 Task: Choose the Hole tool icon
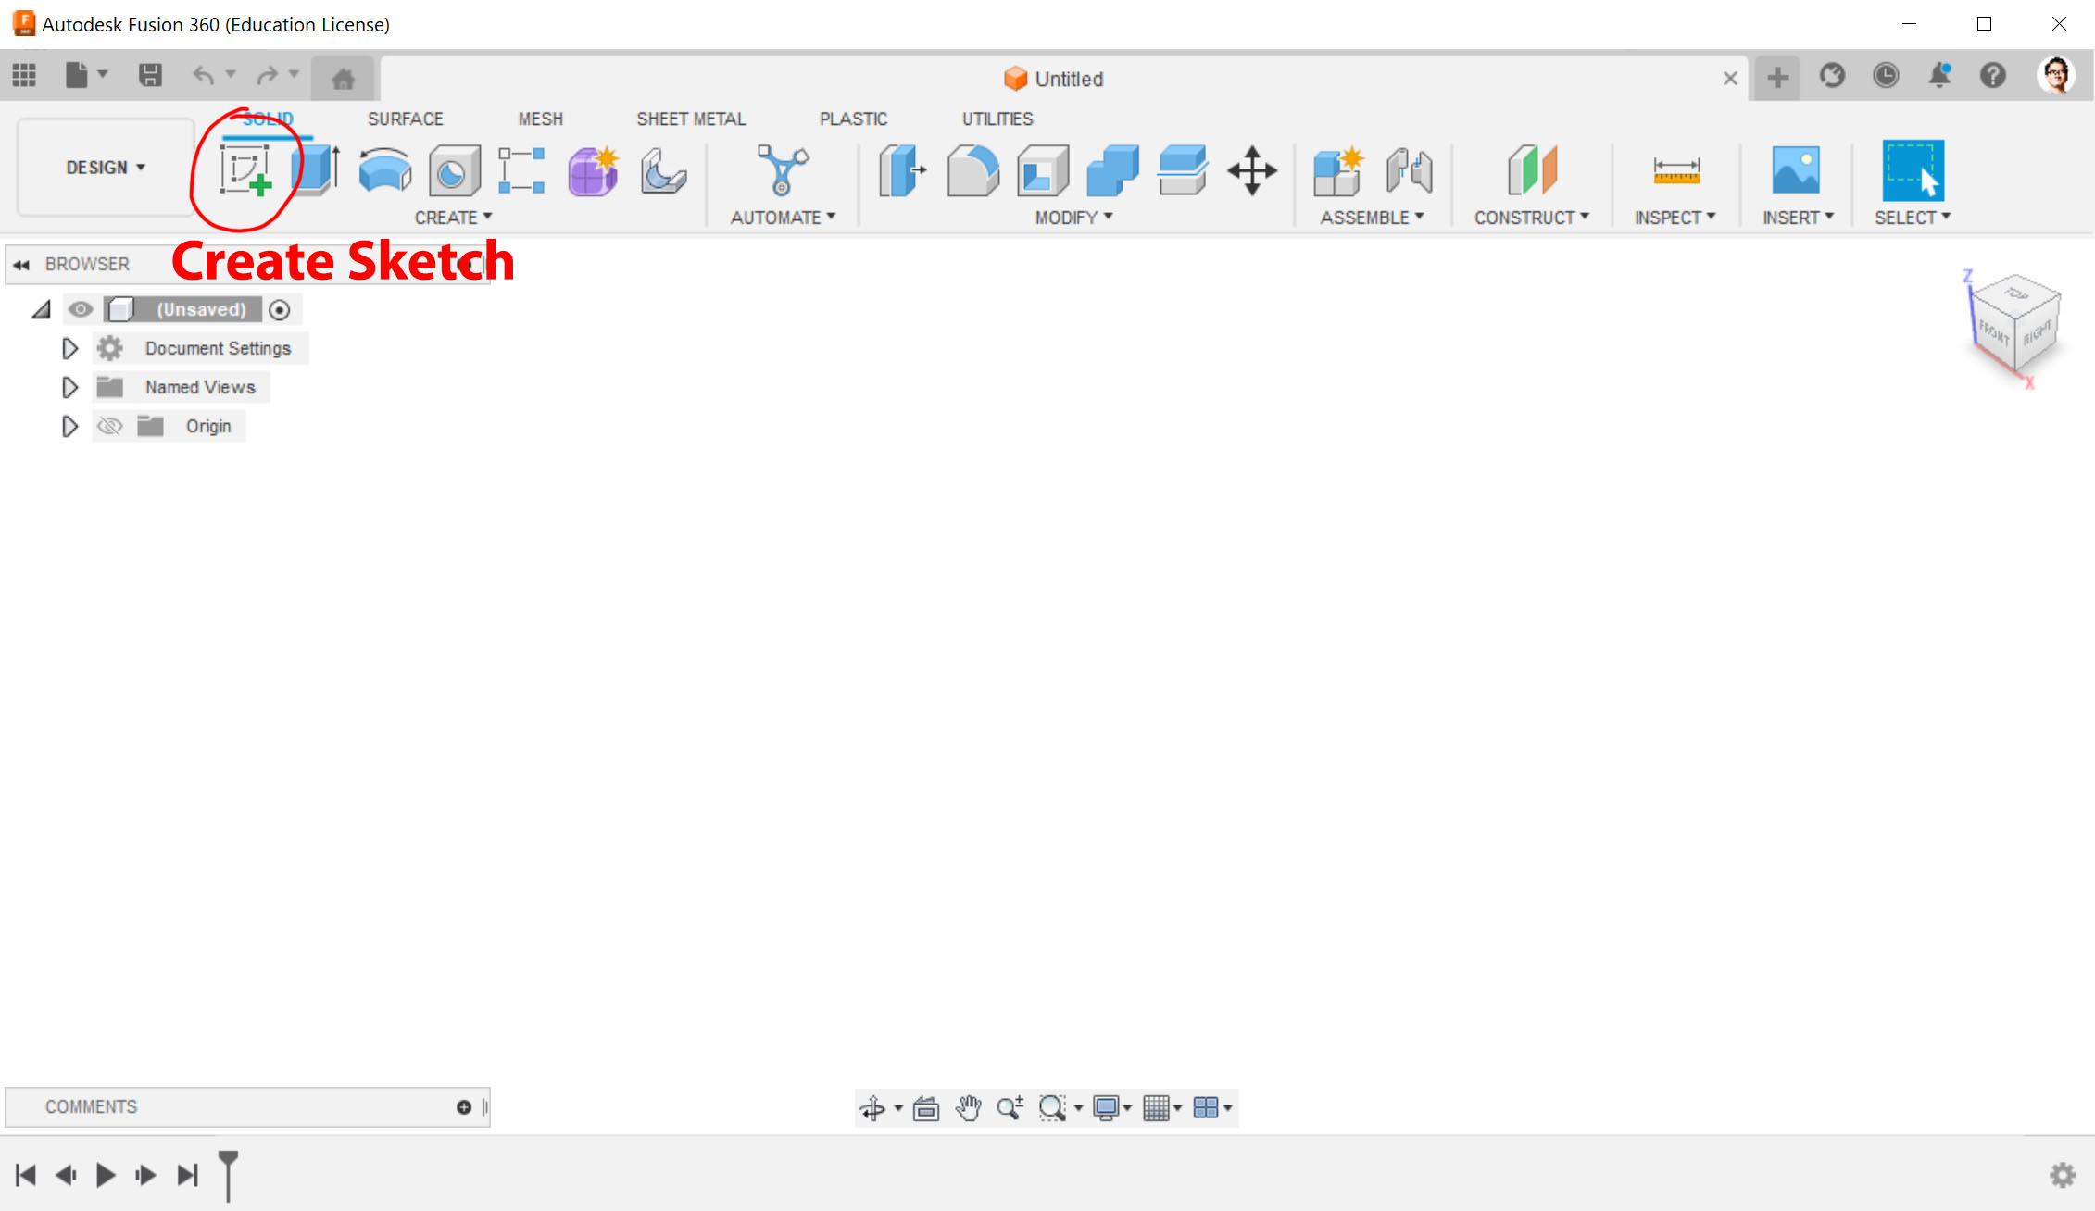point(454,170)
